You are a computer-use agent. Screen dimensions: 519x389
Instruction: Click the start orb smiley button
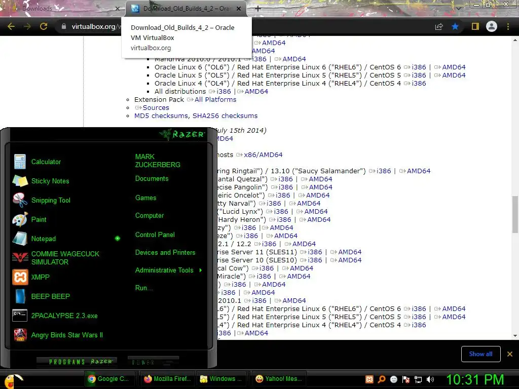(12, 380)
